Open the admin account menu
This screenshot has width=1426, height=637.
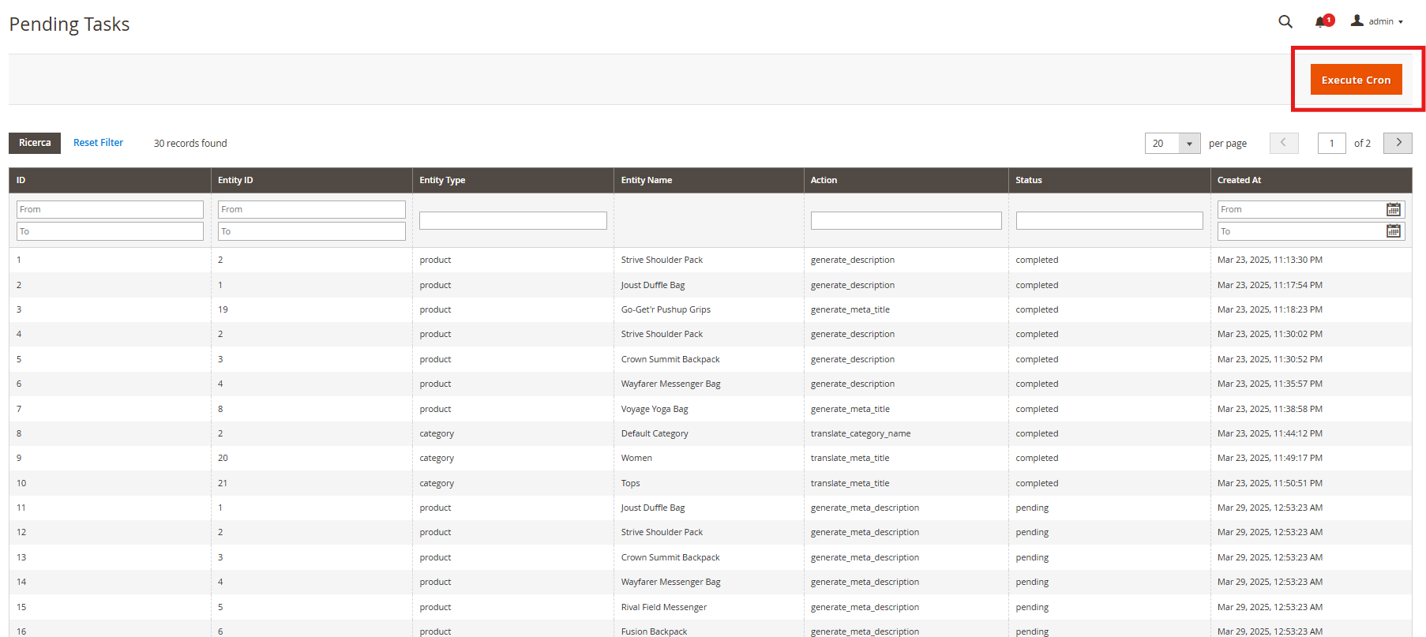(x=1377, y=21)
